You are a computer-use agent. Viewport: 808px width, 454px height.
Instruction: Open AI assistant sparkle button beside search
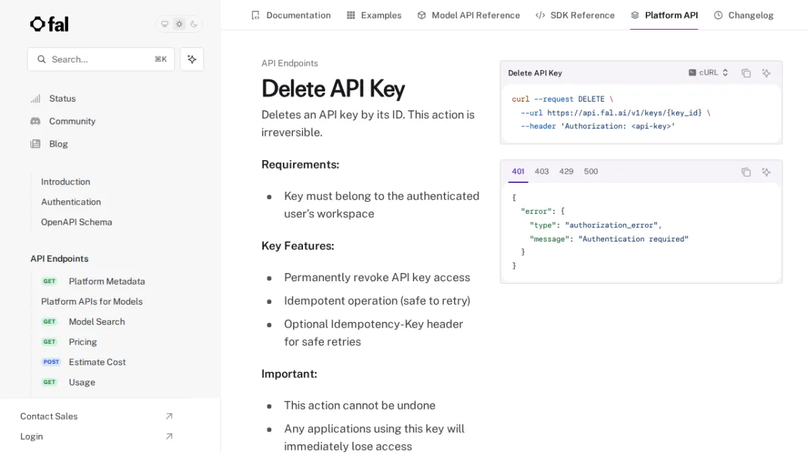192,59
